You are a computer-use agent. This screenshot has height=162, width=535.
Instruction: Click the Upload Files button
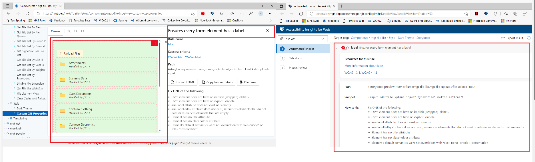coord(70,53)
